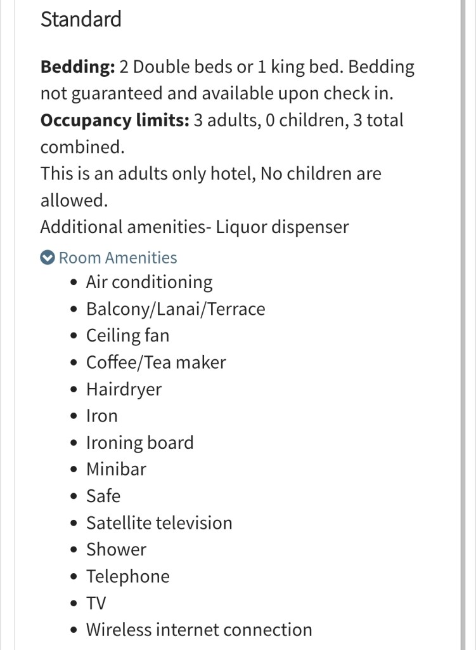
Task: Click the Liquor dispenser additional amenities line
Action: (194, 227)
